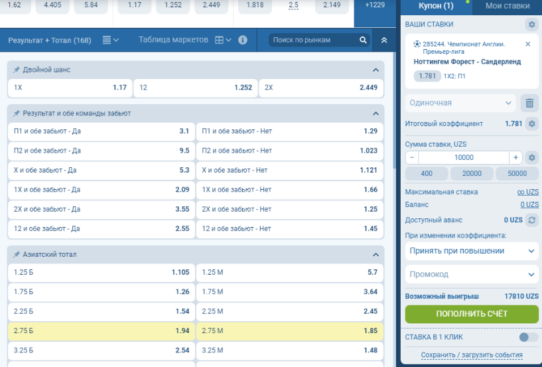Expand the Промокод section

coord(472,274)
